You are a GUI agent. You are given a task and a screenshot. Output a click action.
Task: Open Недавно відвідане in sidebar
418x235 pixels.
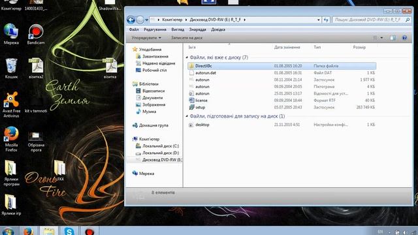coord(159,63)
